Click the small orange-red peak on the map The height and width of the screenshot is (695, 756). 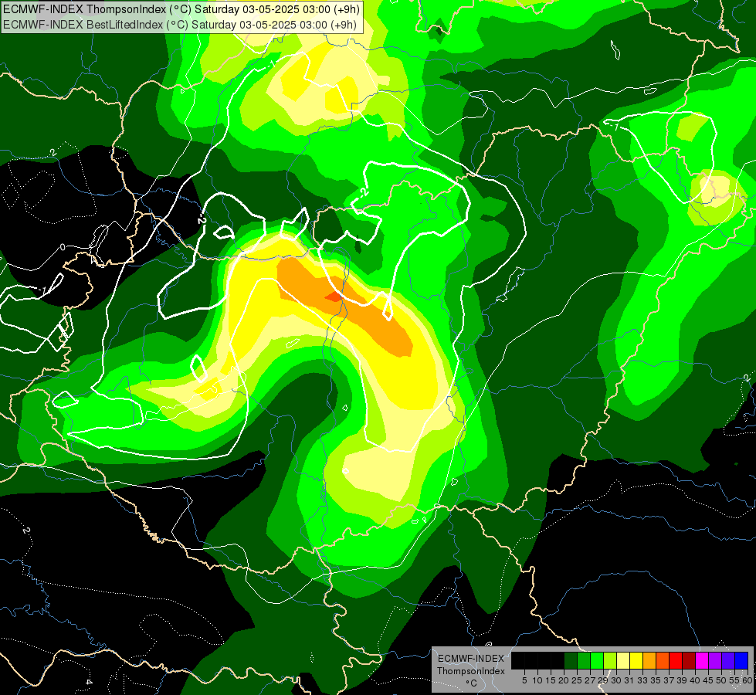click(x=334, y=296)
